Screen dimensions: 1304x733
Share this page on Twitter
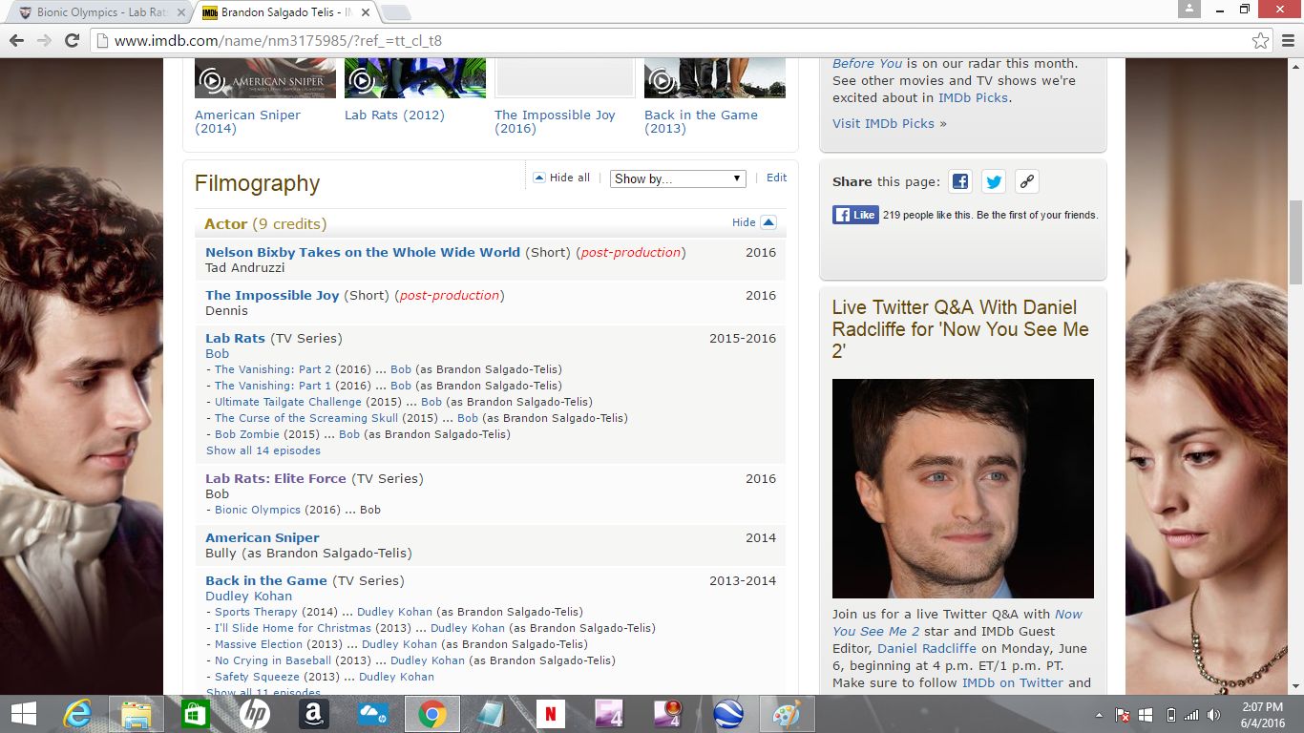click(994, 181)
